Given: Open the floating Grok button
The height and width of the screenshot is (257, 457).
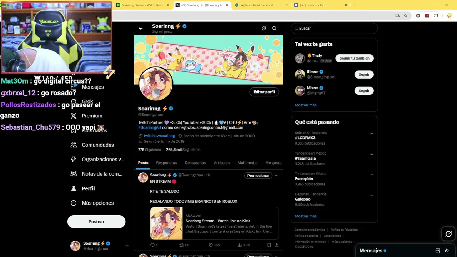Looking at the screenshot, I should click(x=448, y=234).
